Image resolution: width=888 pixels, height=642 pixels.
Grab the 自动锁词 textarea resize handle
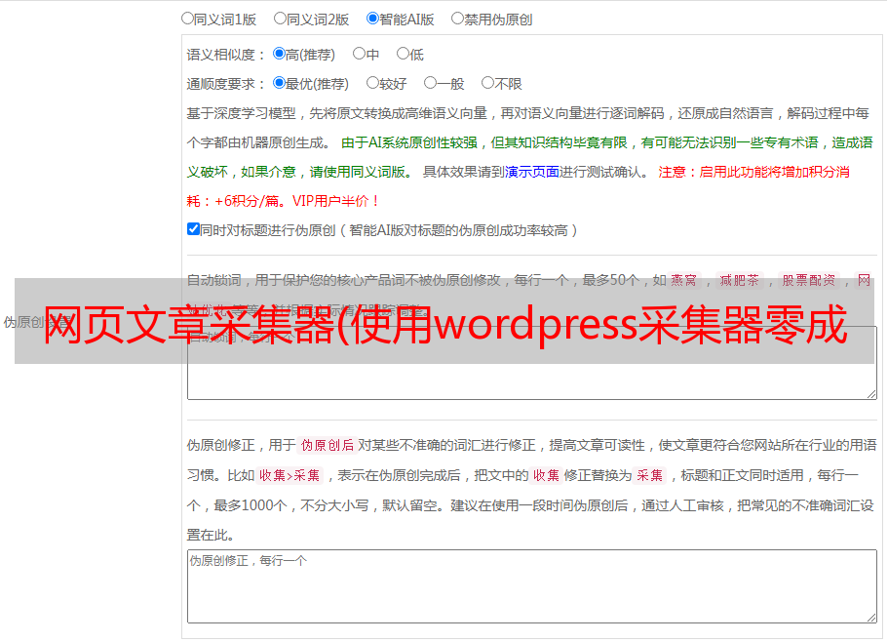click(870, 393)
